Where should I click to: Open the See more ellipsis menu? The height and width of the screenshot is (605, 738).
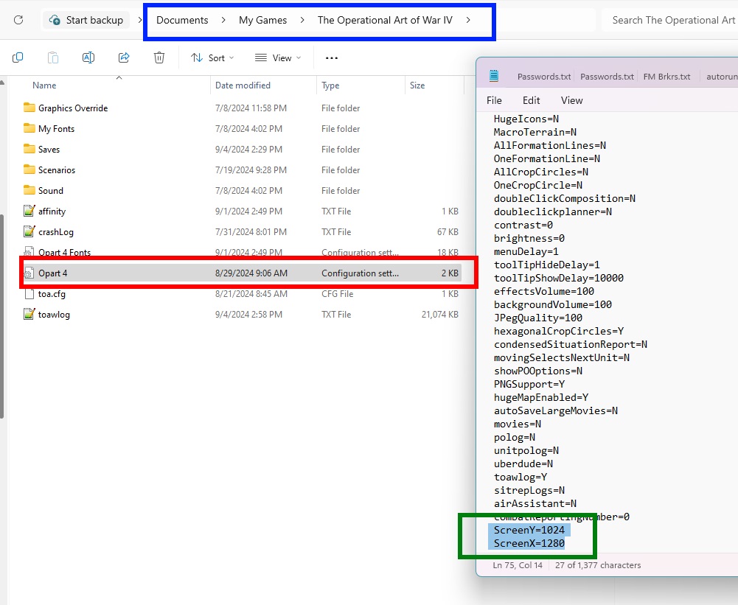pyautogui.click(x=331, y=58)
